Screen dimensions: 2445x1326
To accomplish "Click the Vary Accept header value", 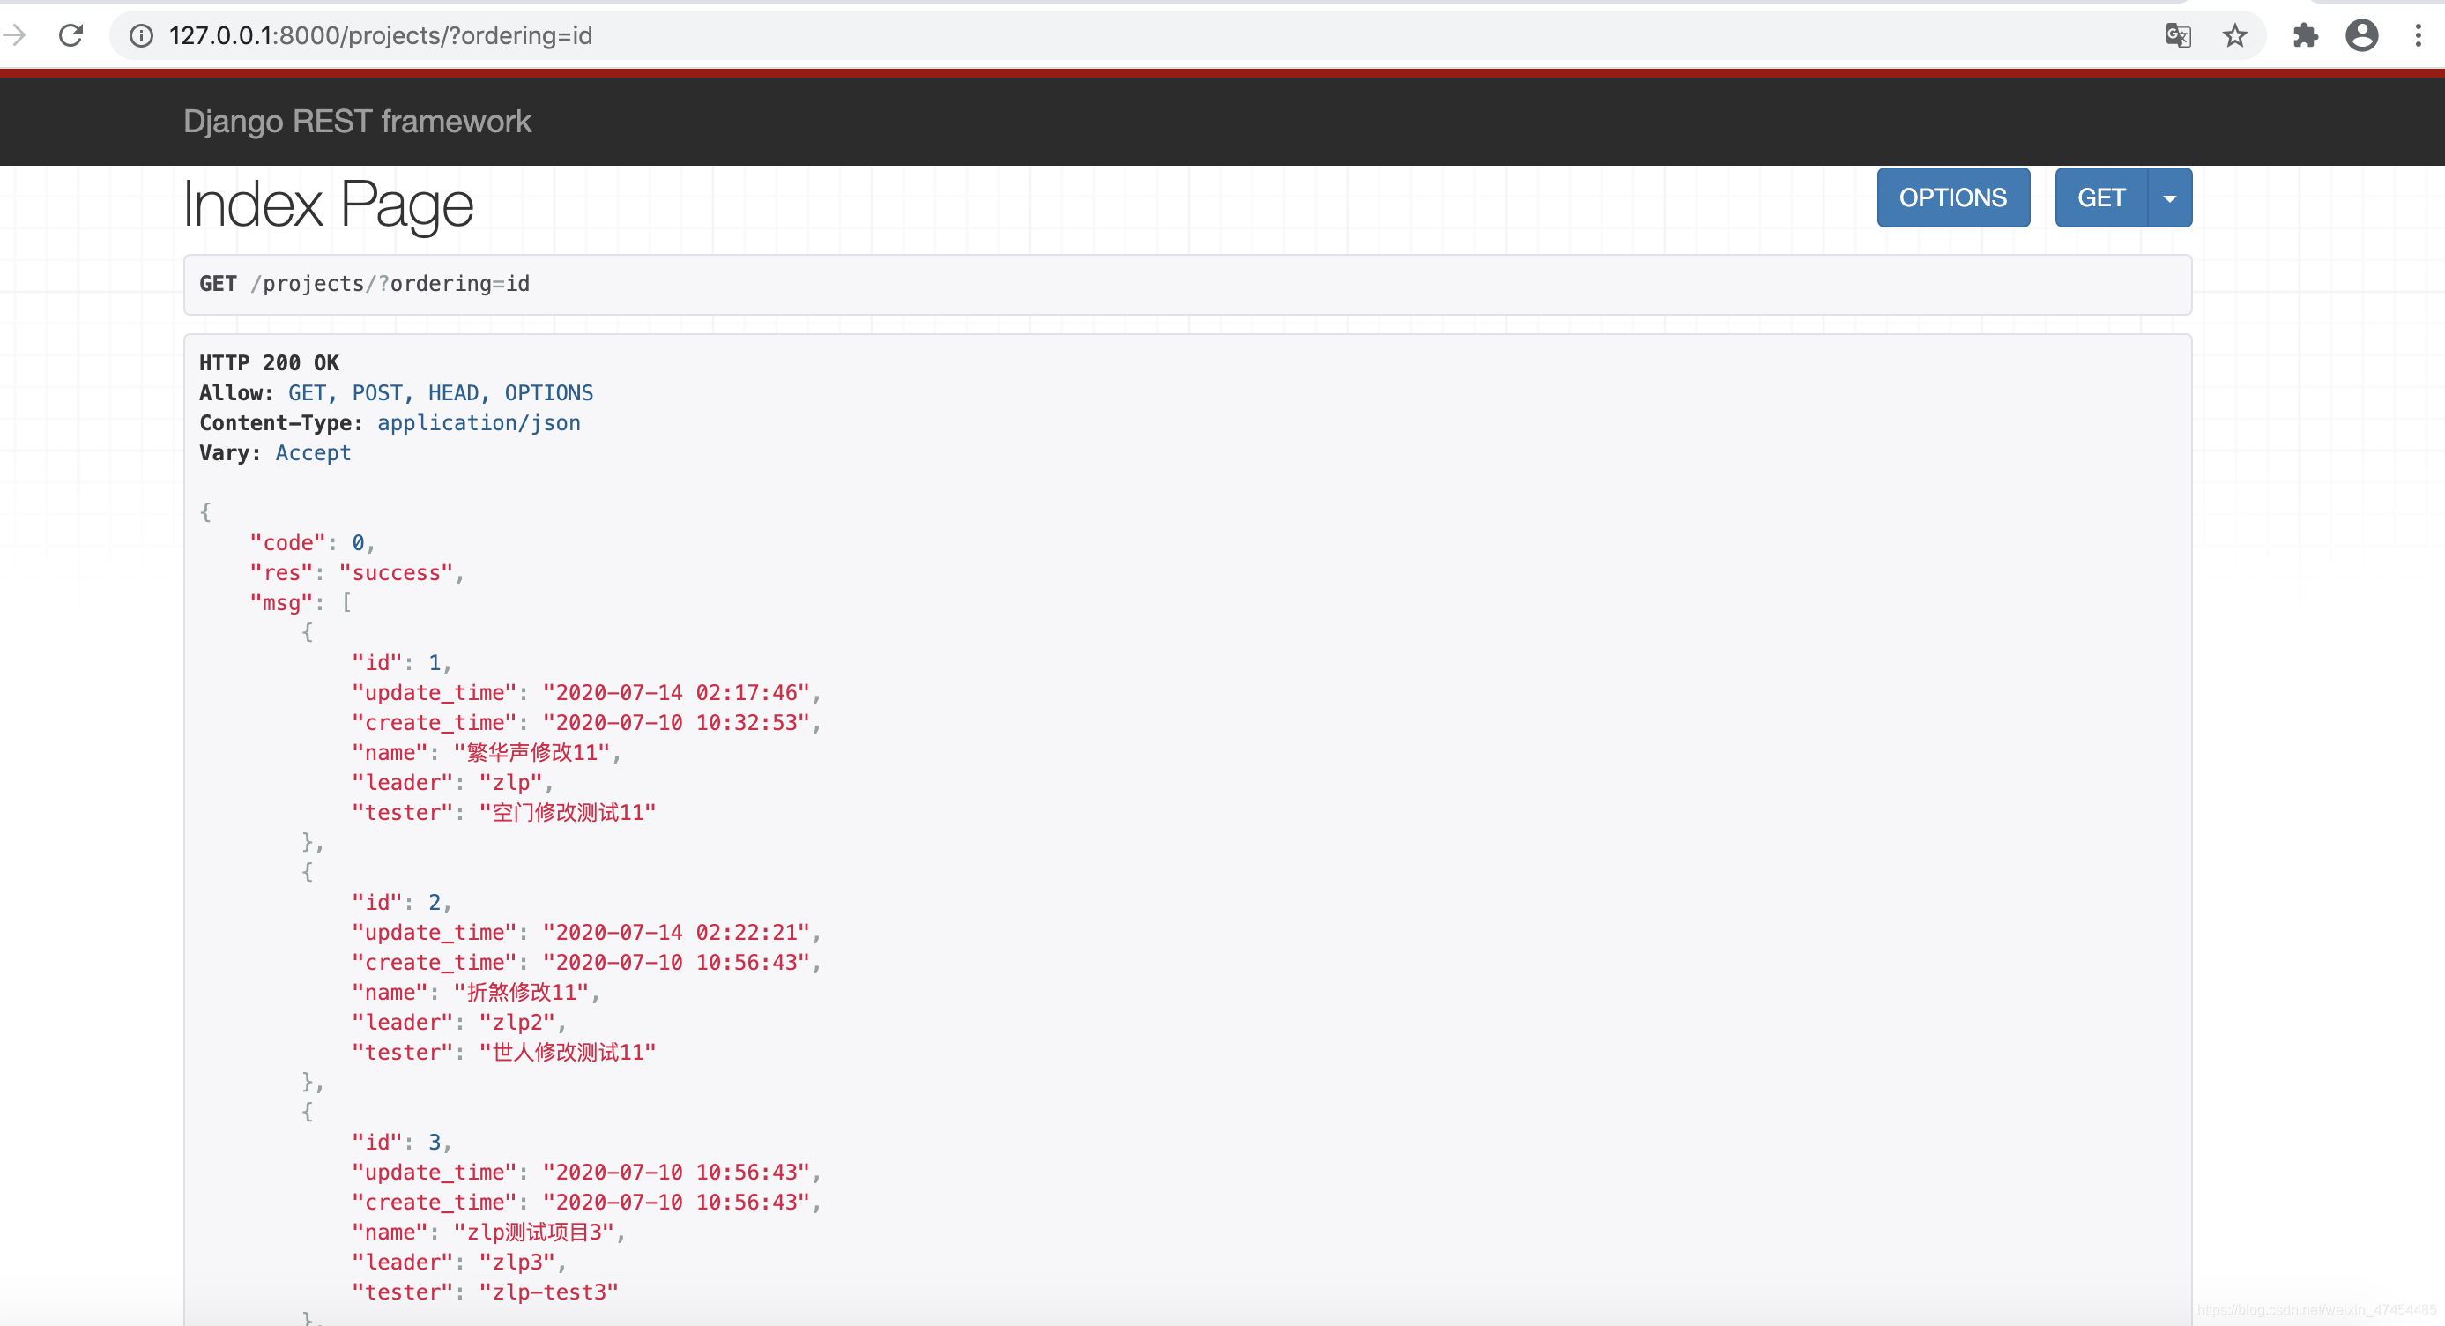I will pyautogui.click(x=313, y=453).
